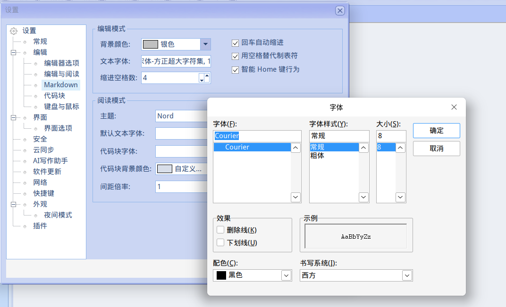Click the 字体样式 text box

click(339, 136)
